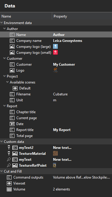Open the small company logo thumbnail

[x=55, y=52]
